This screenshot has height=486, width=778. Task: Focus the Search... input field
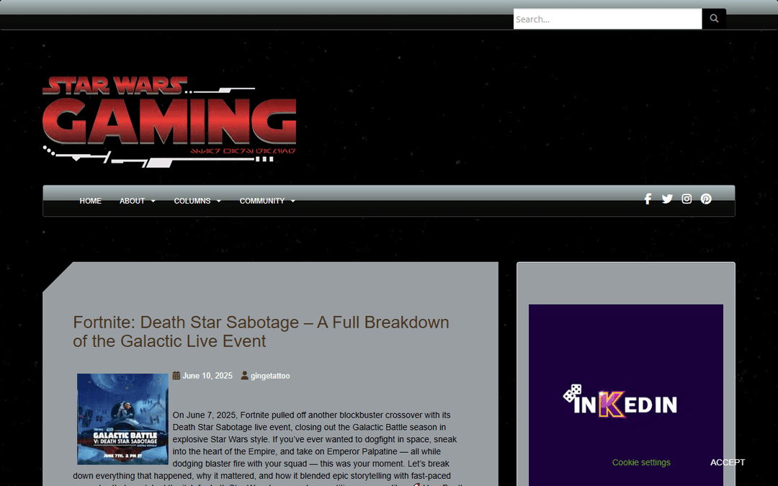point(607,19)
